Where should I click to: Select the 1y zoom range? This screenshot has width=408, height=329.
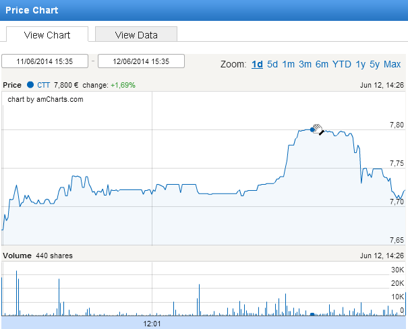[x=361, y=64]
